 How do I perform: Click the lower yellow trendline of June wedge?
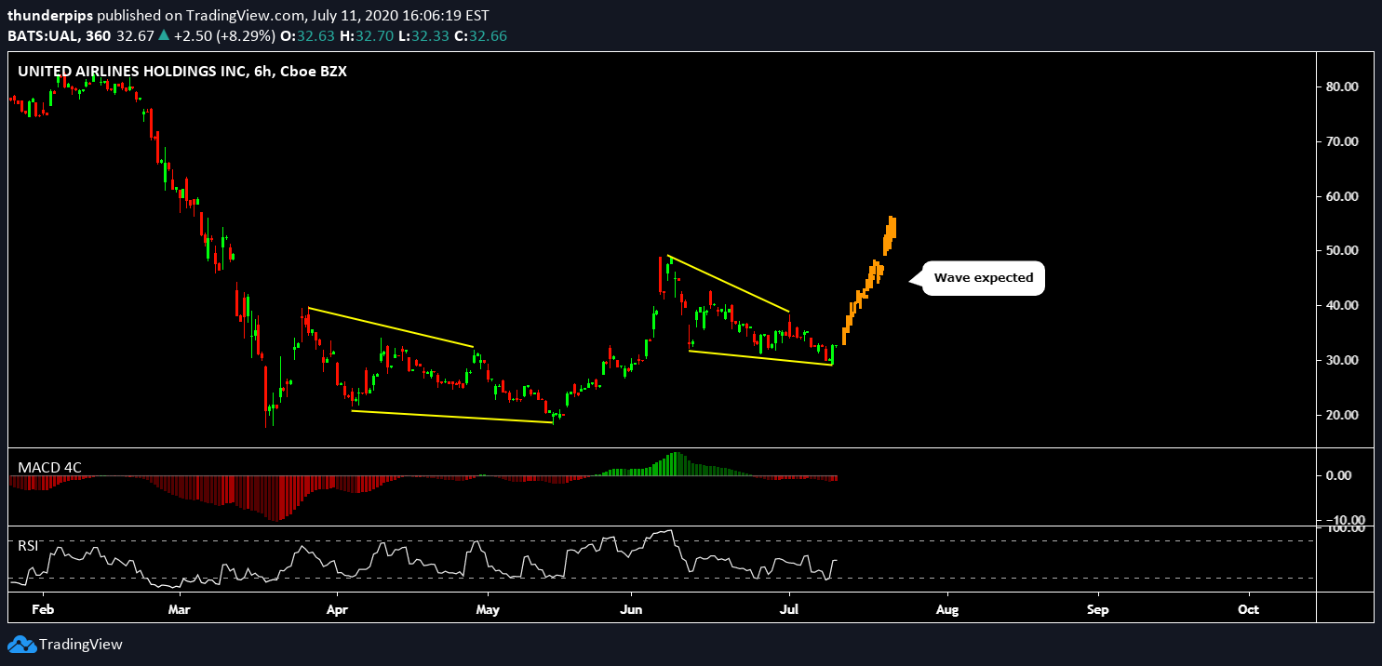coord(760,358)
